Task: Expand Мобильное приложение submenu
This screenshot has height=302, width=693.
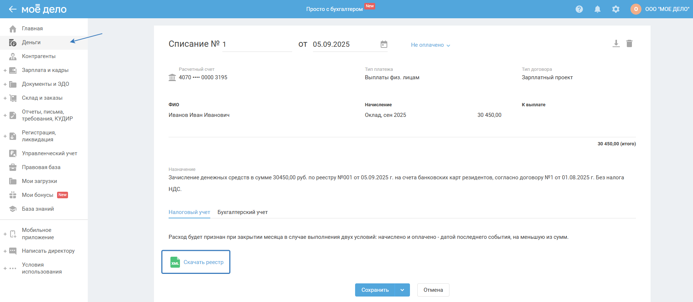Action: coord(5,234)
